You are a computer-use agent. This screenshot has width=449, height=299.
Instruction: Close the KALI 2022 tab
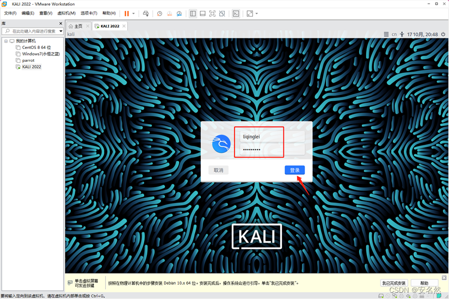(124, 26)
